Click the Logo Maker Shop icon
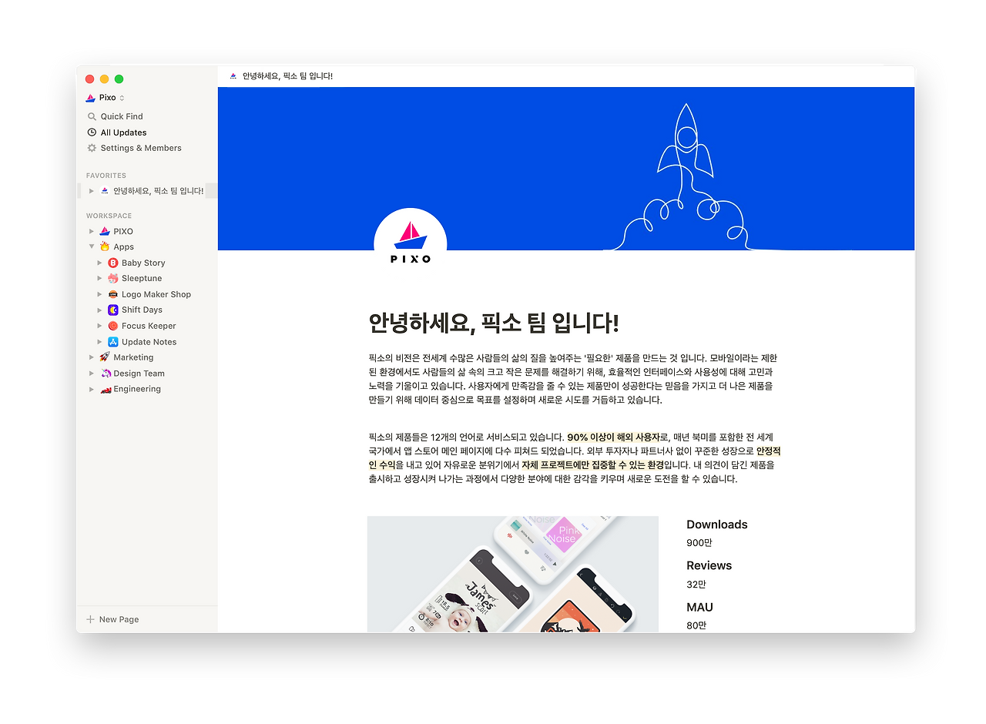The image size is (986, 724). tap(113, 294)
